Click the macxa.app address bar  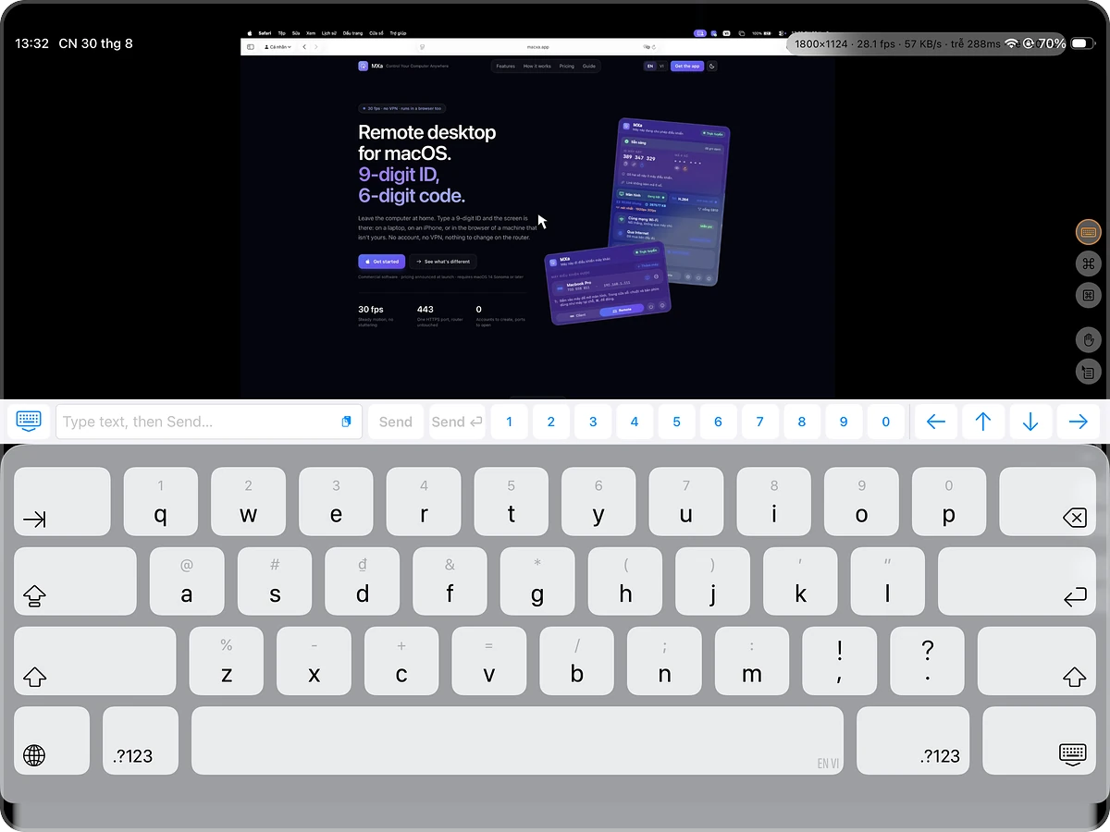(537, 46)
